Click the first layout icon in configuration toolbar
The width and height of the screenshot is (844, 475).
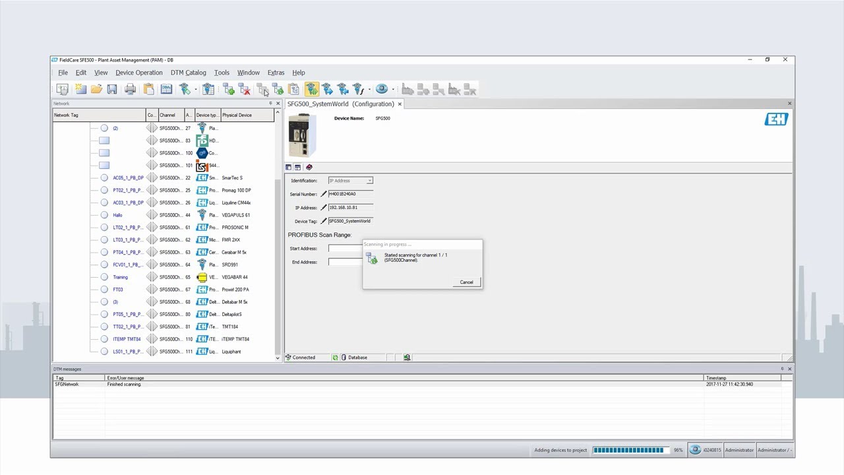click(288, 168)
